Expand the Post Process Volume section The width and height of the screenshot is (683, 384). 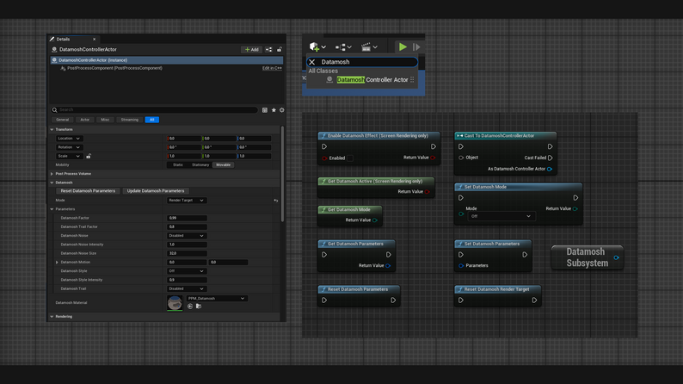click(x=52, y=174)
